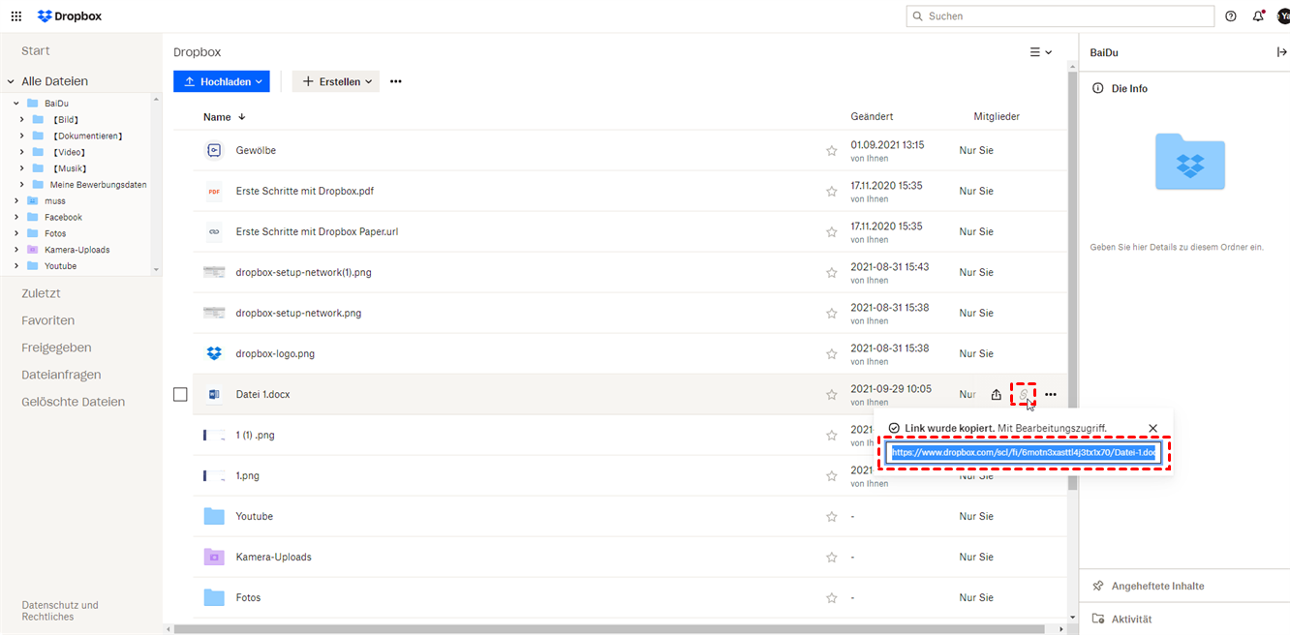Click the dropbox-logo.png thumbnail icon
The height and width of the screenshot is (635, 1290).
click(x=214, y=353)
